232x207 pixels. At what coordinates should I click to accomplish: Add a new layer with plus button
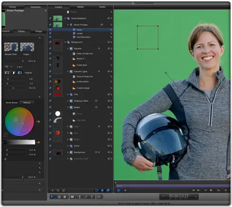(53, 190)
